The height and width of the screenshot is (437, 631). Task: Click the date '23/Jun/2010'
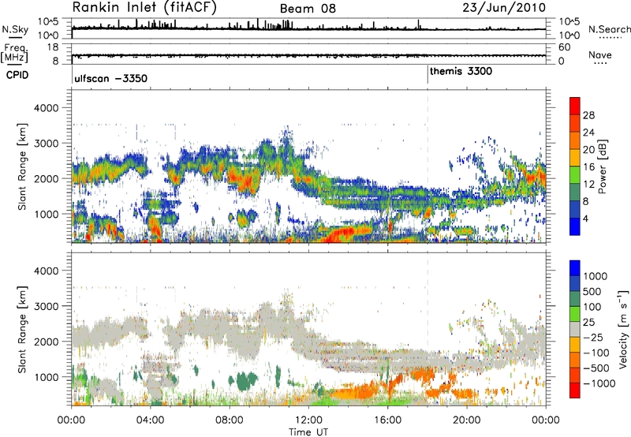click(504, 8)
